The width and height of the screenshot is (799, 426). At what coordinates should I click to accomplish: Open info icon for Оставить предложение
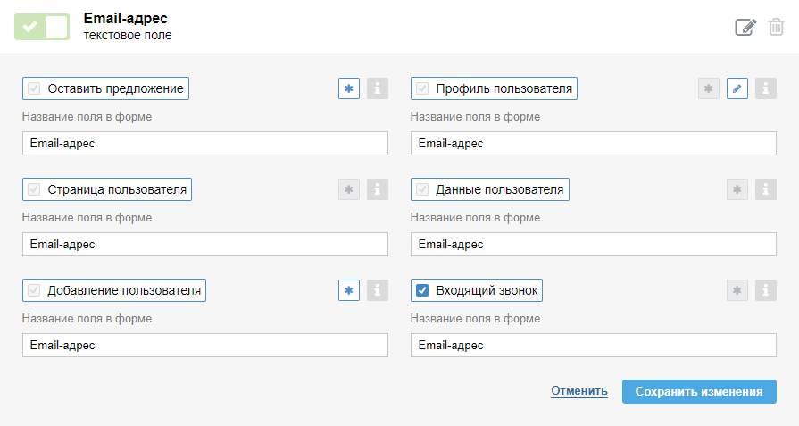378,88
